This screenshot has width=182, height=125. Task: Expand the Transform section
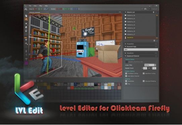tap(125, 53)
